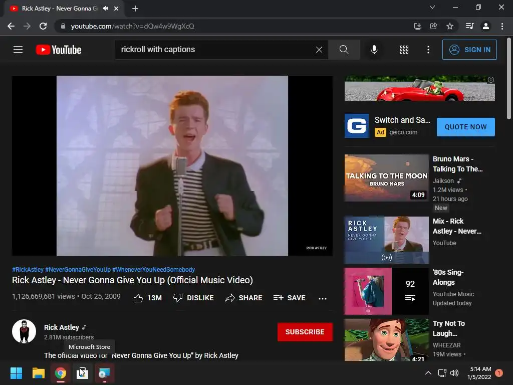This screenshot has height=385, width=513.
Task: Open the Geico ad info icon
Action: (x=491, y=80)
